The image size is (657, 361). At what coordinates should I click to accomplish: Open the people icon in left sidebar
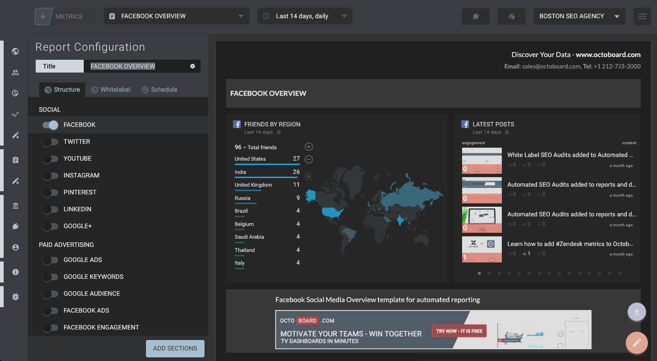[x=16, y=72]
